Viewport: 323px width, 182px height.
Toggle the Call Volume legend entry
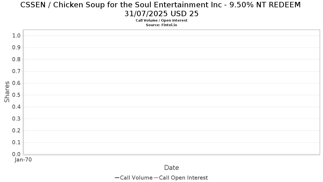(136, 178)
